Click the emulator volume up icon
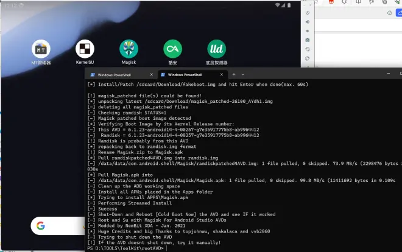 pos(308,22)
